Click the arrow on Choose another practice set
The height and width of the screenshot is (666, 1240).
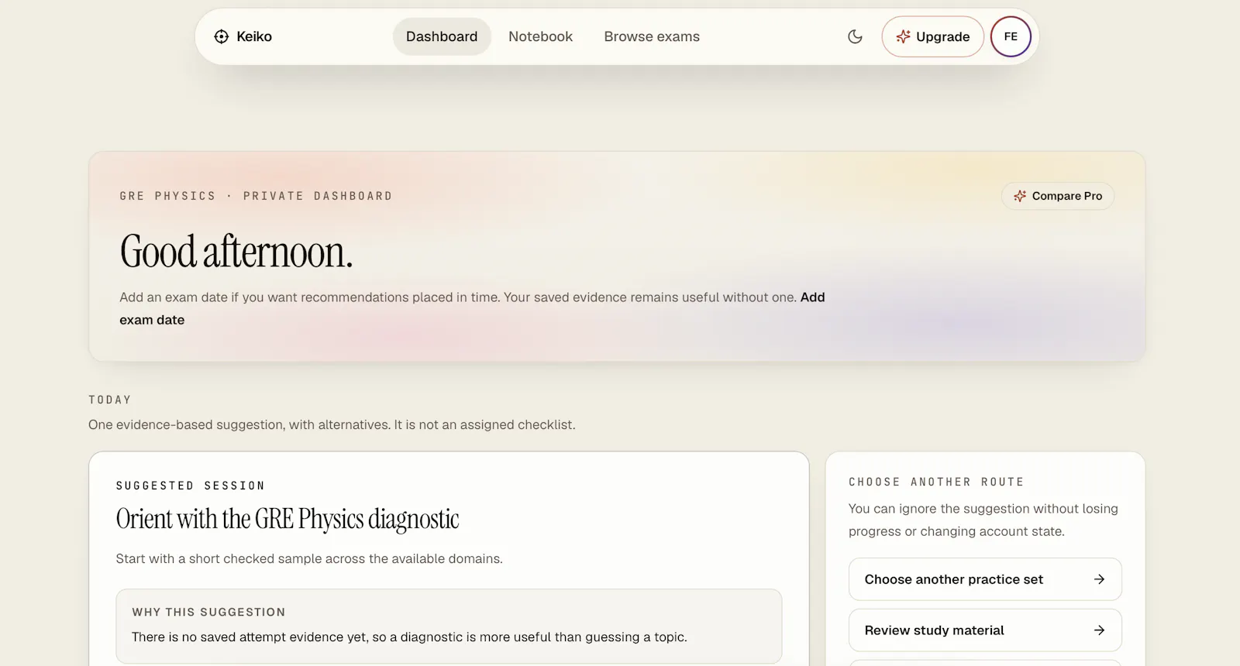click(1099, 579)
